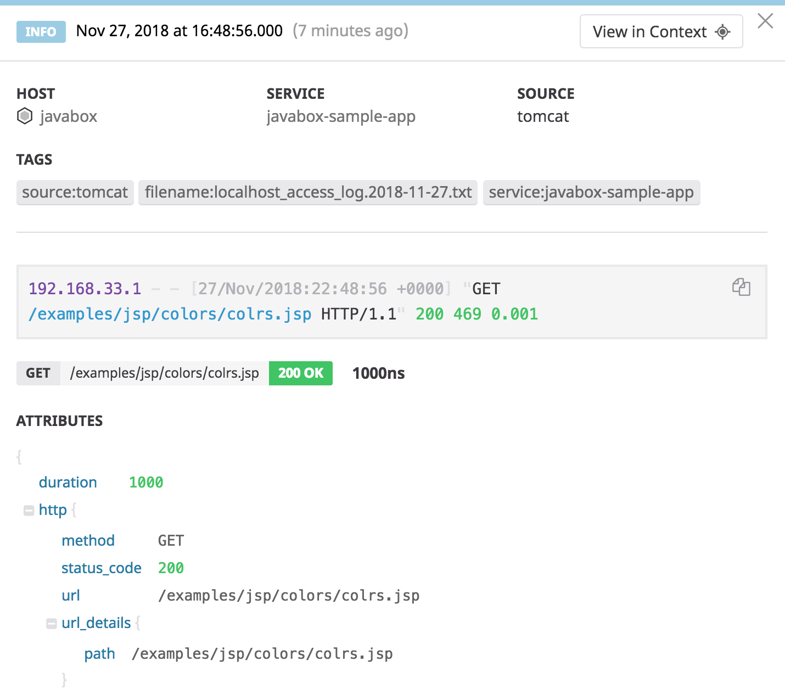The width and height of the screenshot is (785, 695).
Task: Collapse the http attribute object
Action: coord(29,510)
